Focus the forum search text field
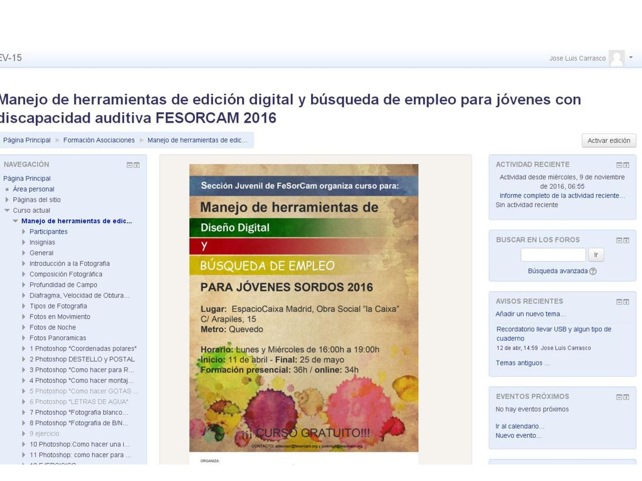This screenshot has height=481, width=642. coord(553,255)
